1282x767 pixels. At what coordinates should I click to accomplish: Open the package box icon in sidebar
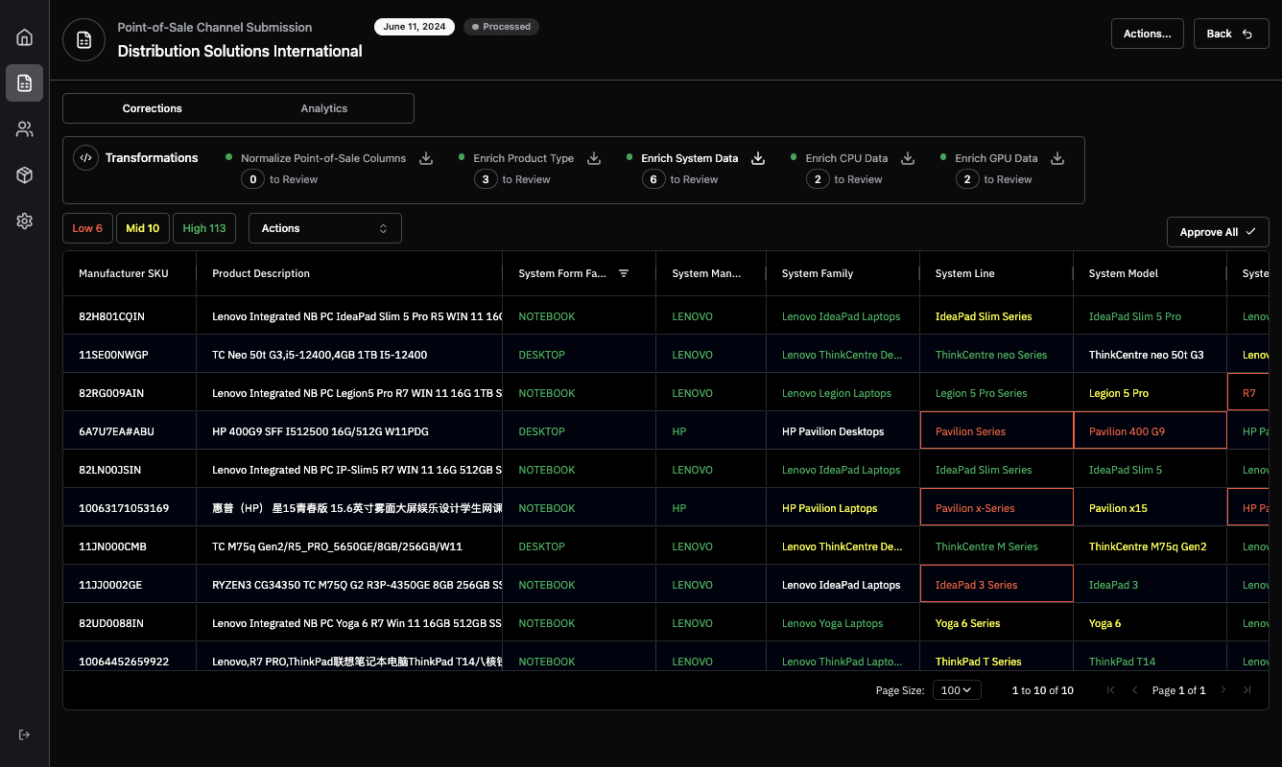[x=25, y=175]
